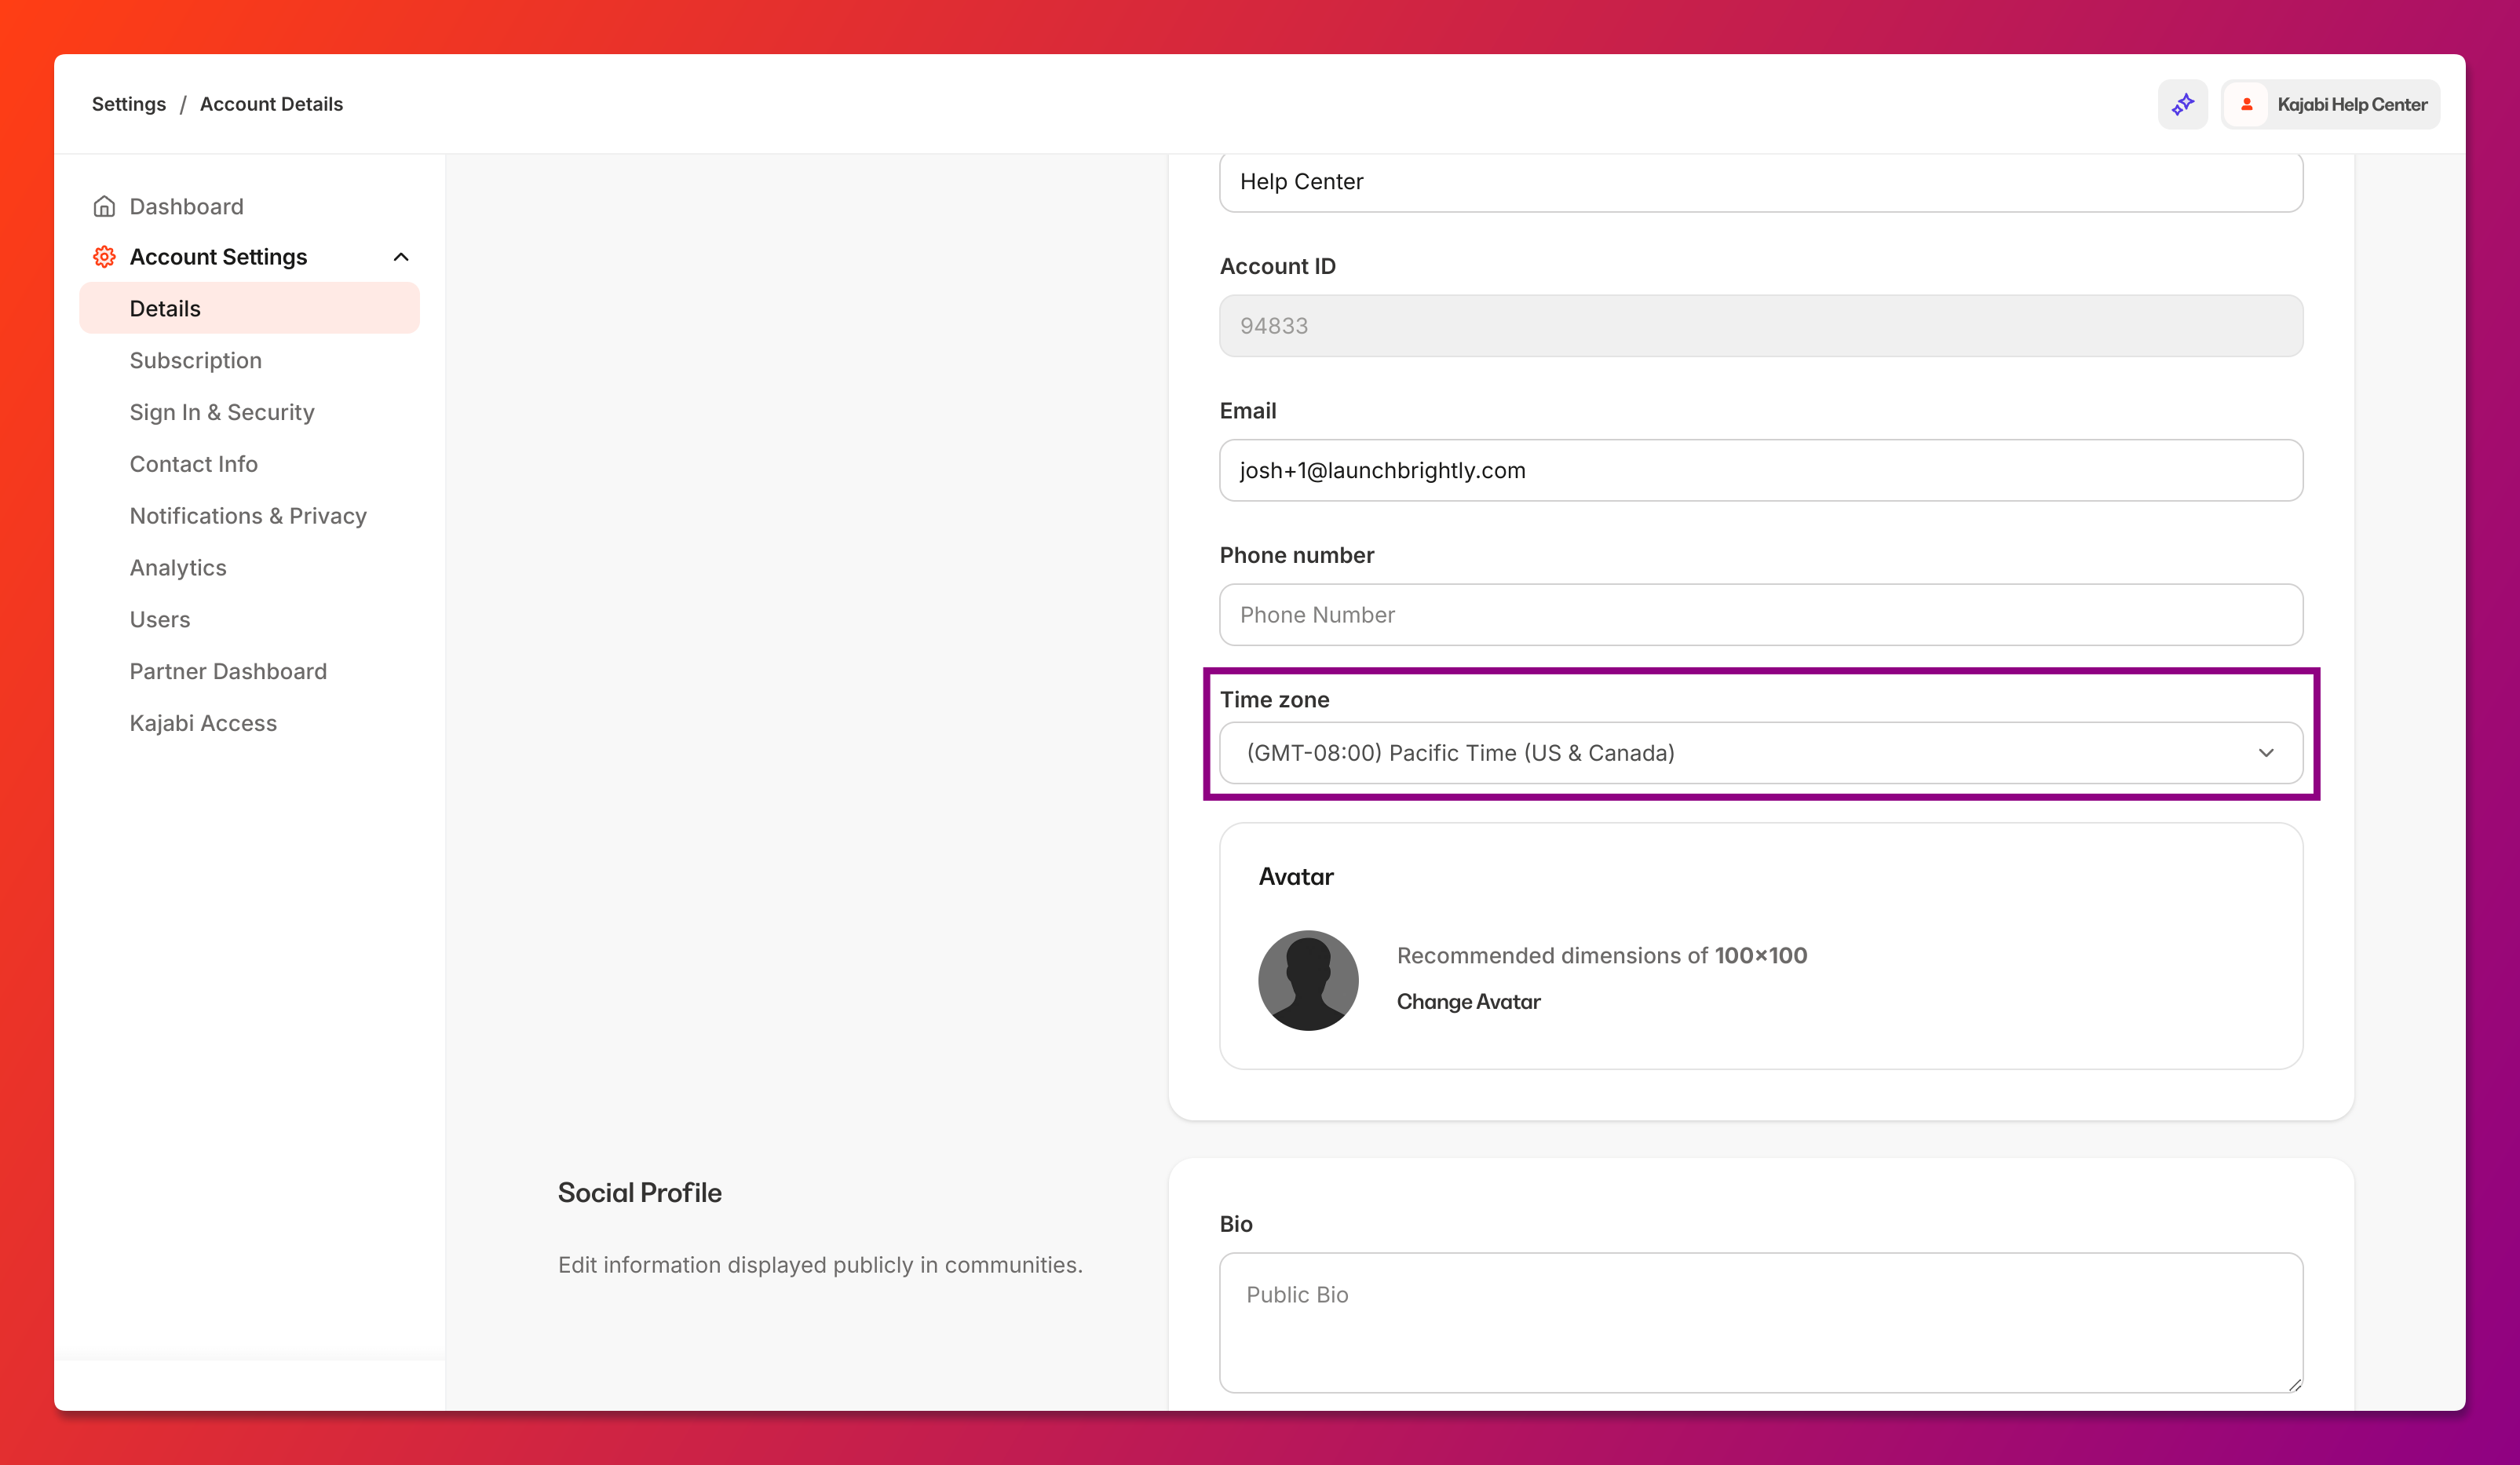Click the Kajabi Help Center profile avatar icon
Viewport: 2520px width, 1465px height.
[x=2246, y=104]
